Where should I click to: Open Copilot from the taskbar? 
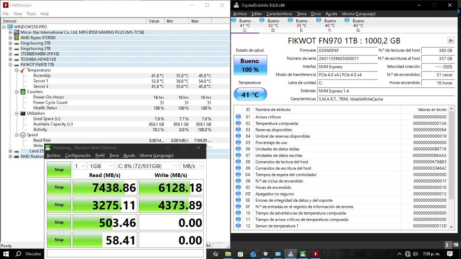coord(216,254)
